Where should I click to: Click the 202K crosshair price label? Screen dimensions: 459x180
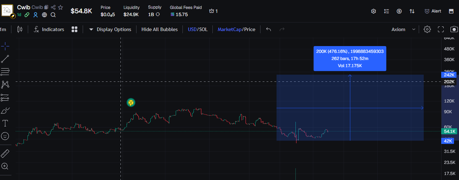tap(449, 82)
